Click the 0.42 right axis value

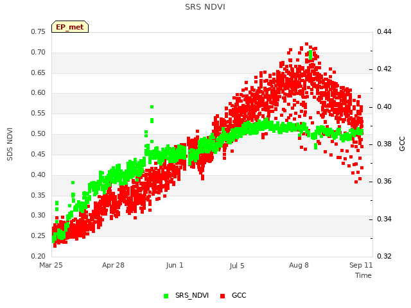pos(384,69)
